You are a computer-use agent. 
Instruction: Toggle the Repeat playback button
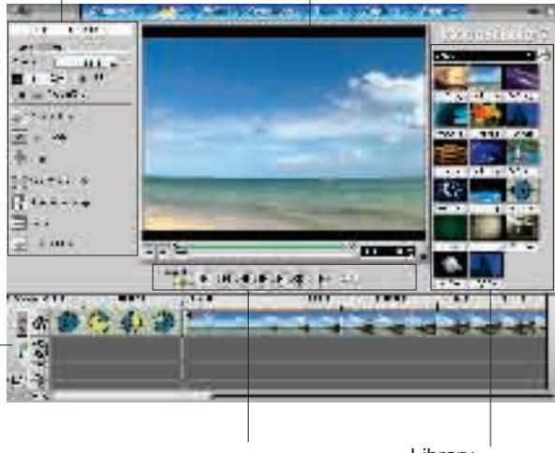click(x=298, y=279)
